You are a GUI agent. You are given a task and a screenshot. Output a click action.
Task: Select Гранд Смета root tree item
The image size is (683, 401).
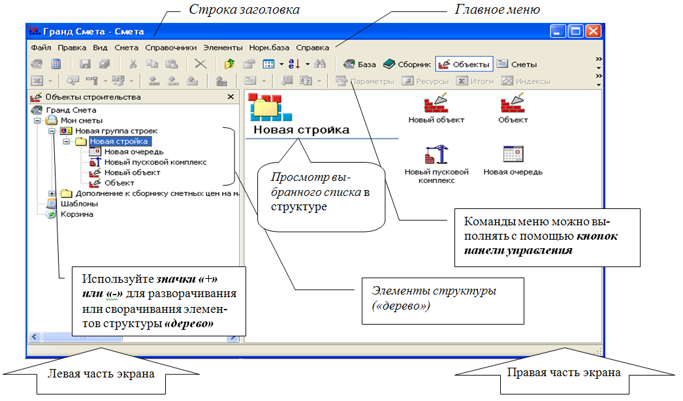pos(71,110)
